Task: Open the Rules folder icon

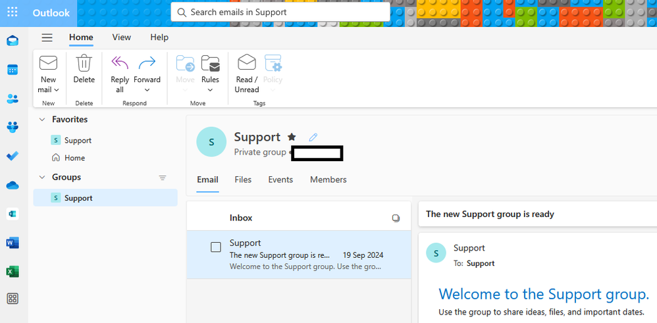Action: tap(211, 63)
